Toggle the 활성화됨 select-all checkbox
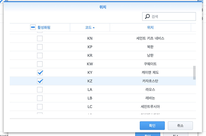This screenshot has width=206, height=136. [x=33, y=27]
